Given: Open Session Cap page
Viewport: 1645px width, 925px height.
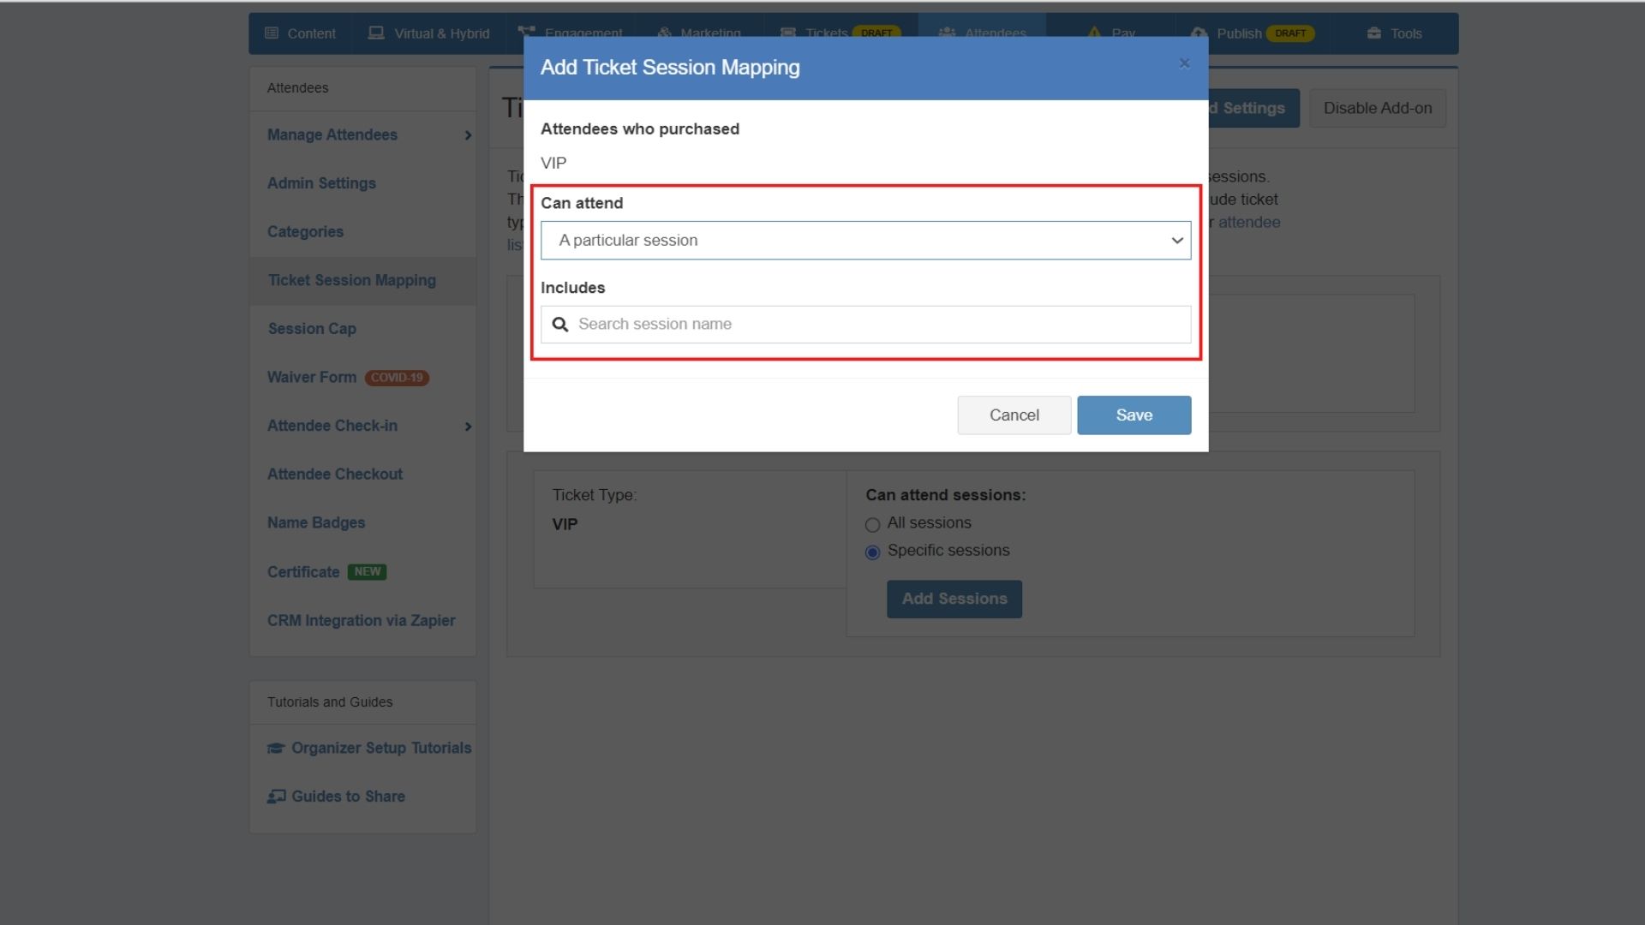Looking at the screenshot, I should click(x=312, y=329).
